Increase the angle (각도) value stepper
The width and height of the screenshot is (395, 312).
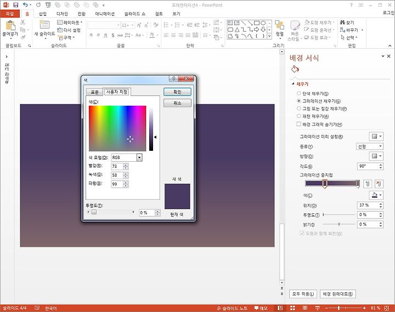(x=381, y=164)
